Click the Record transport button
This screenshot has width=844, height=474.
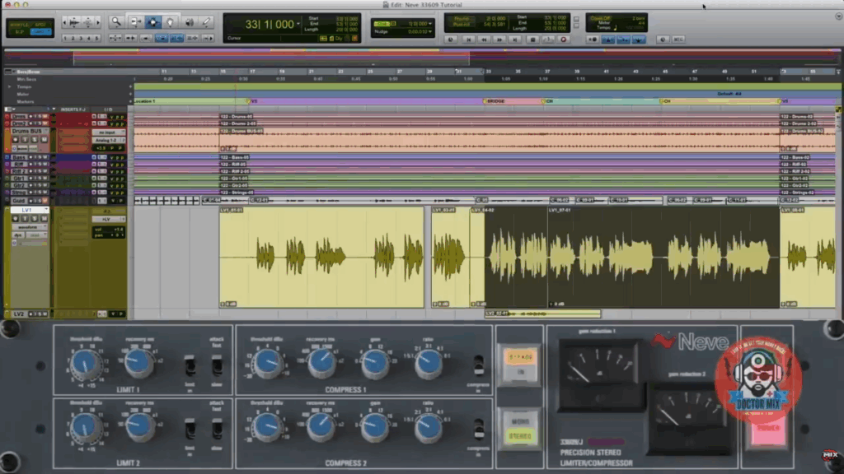tap(564, 39)
